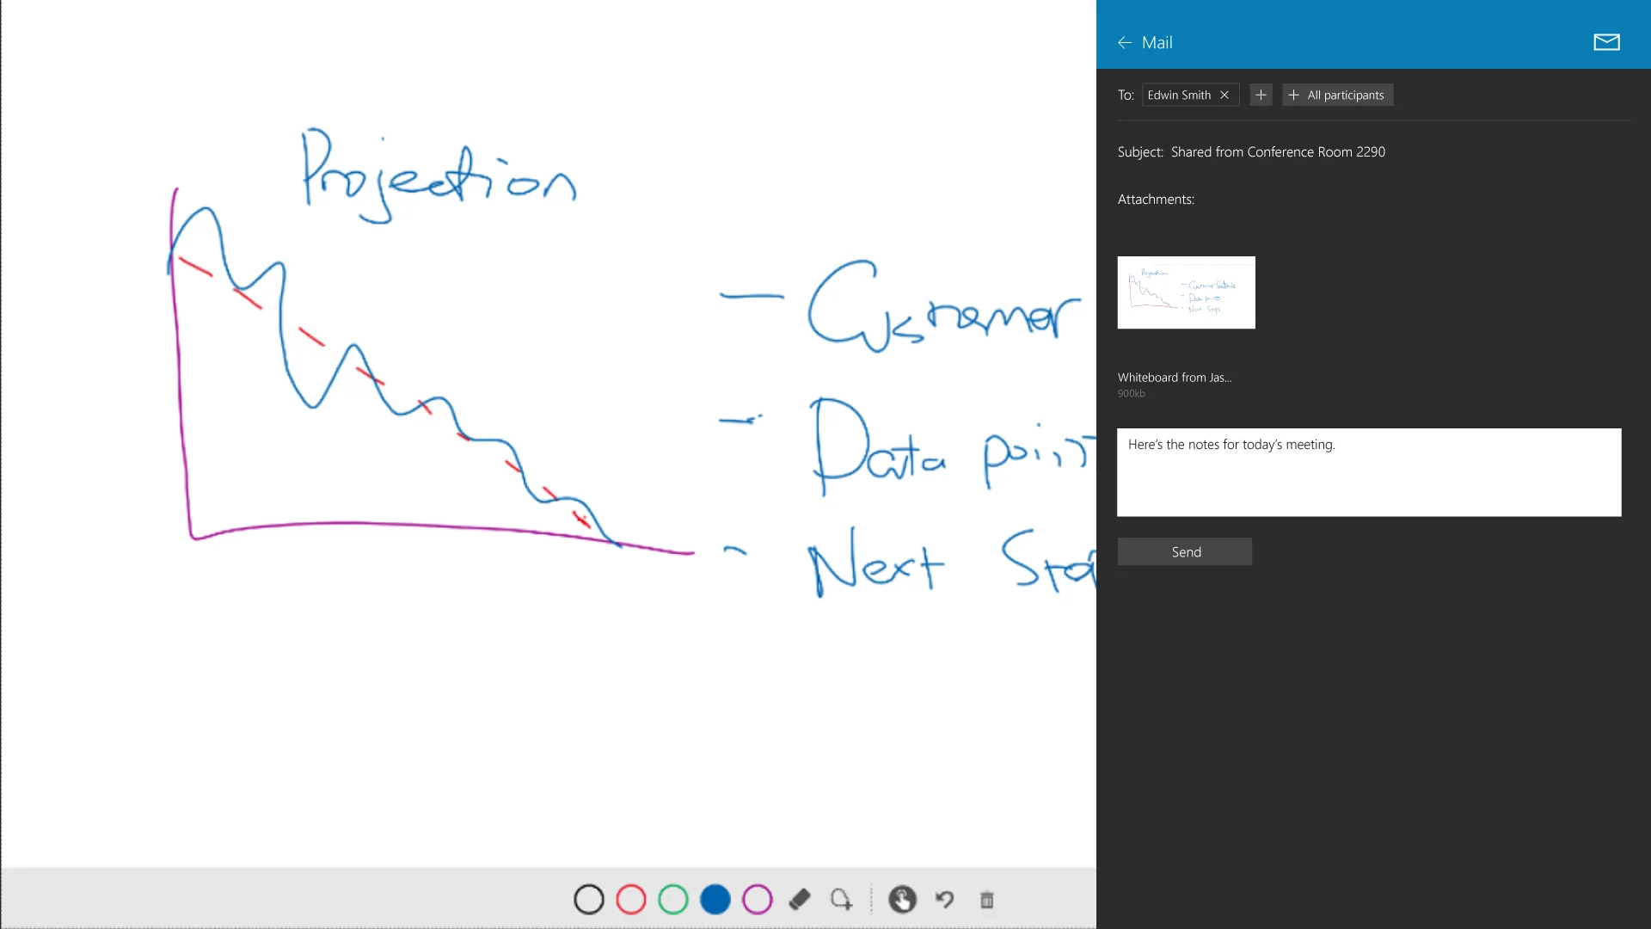The width and height of the screenshot is (1651, 929).
Task: Add All participants as recipients
Action: point(1337,95)
